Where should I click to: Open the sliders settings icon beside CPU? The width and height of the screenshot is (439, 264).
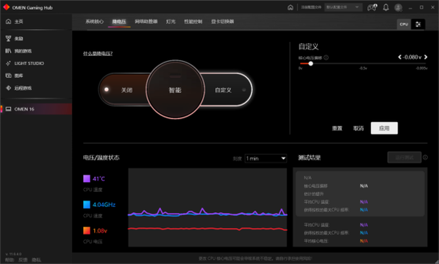418,24
